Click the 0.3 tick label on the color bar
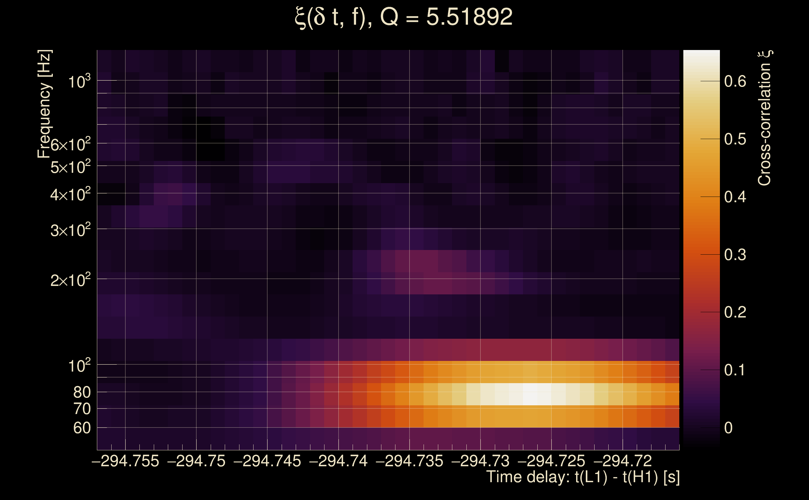This screenshot has width=809, height=500. [735, 255]
